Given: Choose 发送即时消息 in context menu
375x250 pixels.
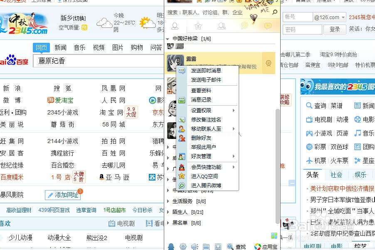Looking at the screenshot, I should [x=206, y=71].
